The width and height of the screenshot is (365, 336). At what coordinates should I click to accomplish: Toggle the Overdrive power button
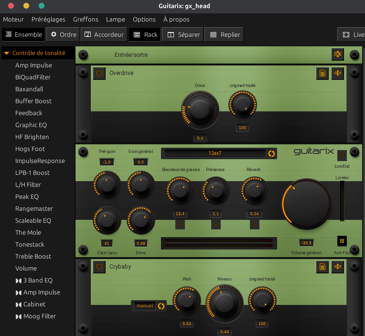(x=99, y=73)
